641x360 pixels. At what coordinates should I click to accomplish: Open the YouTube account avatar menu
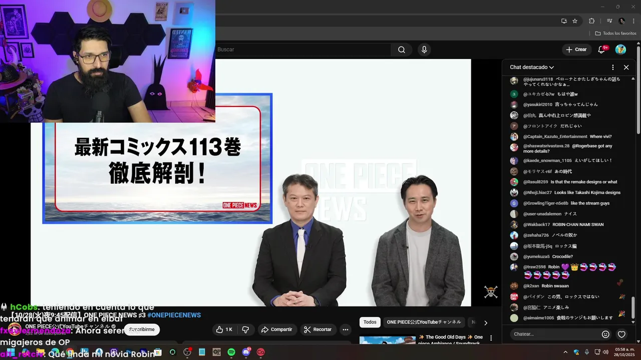[620, 49]
